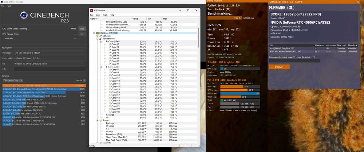
Task: Close the FurMark score window
Action: [x=357, y=1]
